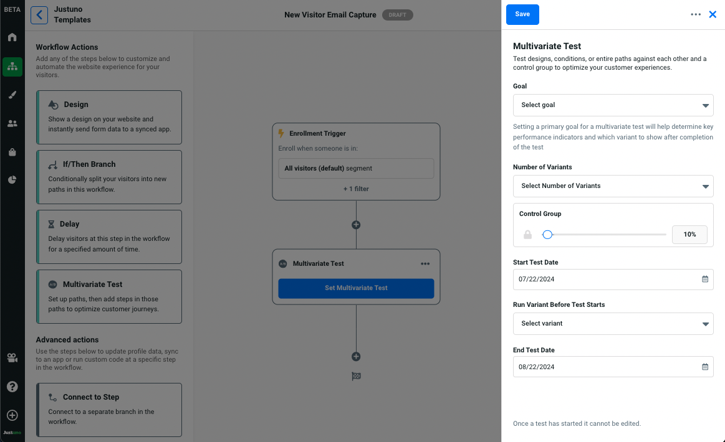The height and width of the screenshot is (442, 725).
Task: Open the Design brush icon in sidebar
Action: pyautogui.click(x=12, y=95)
